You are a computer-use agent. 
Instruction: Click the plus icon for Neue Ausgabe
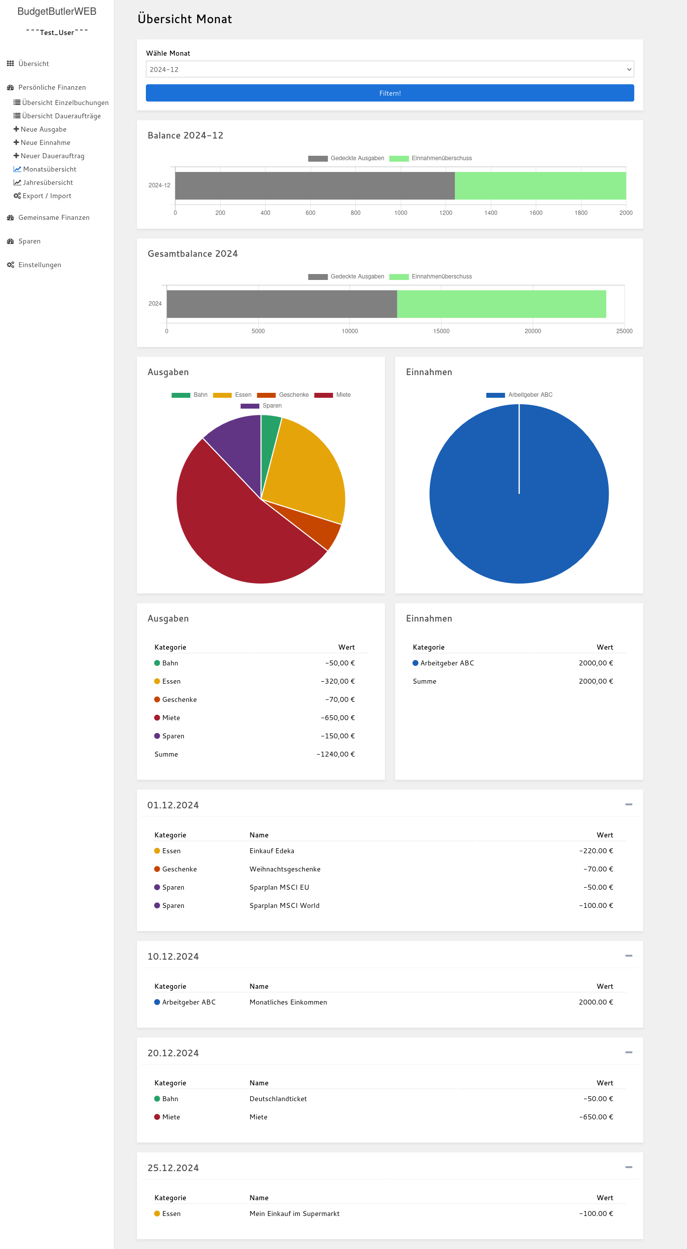coord(16,129)
